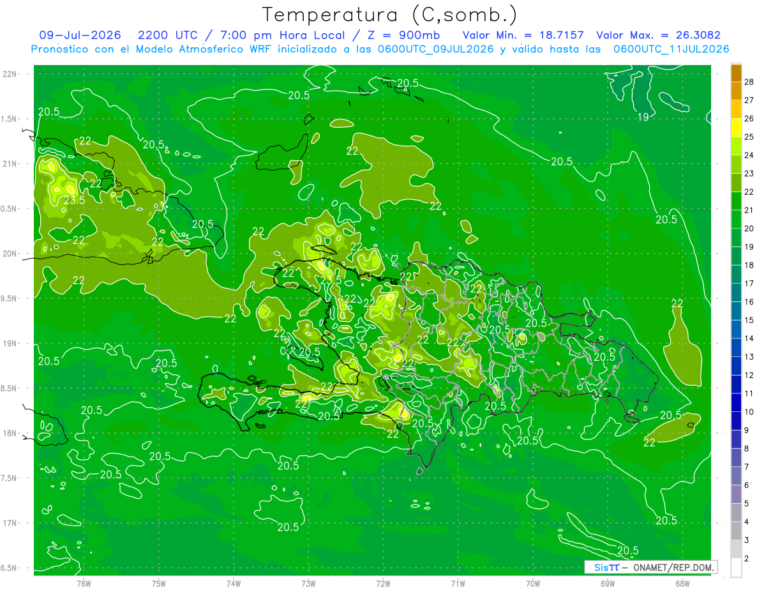Click the "21N" latitude axis label

point(10,163)
